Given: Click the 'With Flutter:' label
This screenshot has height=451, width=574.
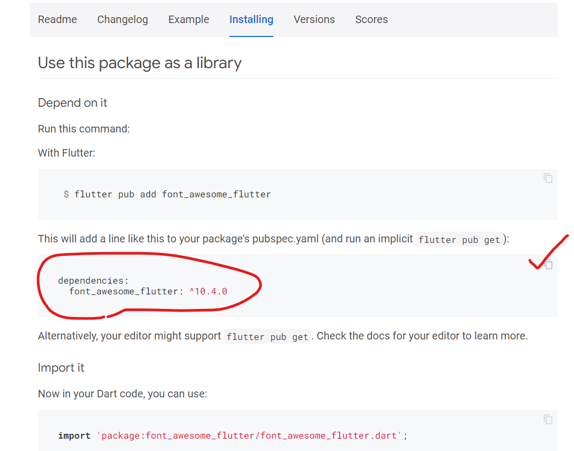Looking at the screenshot, I should [x=66, y=153].
